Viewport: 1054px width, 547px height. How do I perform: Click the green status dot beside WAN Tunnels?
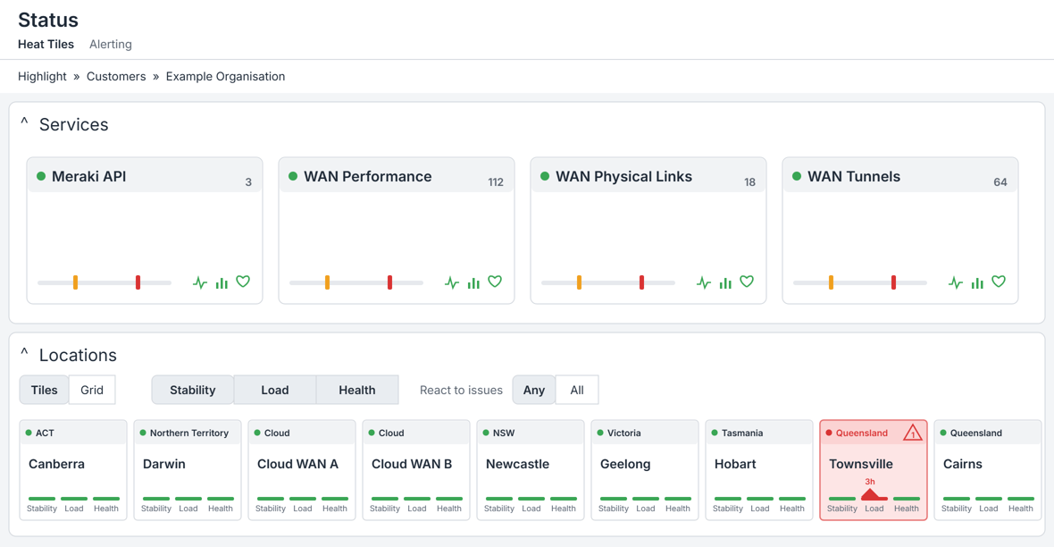coord(797,176)
